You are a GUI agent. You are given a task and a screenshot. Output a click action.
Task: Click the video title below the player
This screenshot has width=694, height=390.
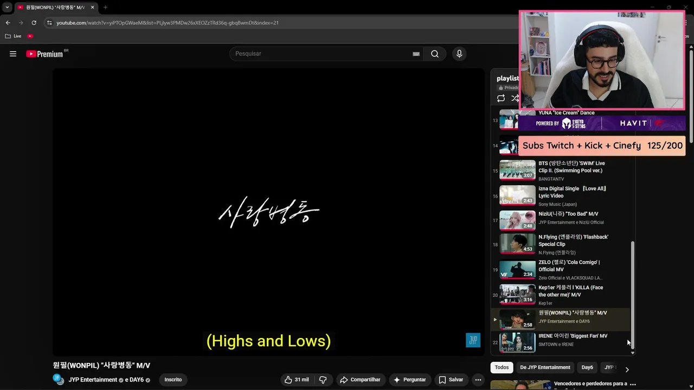[101, 366]
